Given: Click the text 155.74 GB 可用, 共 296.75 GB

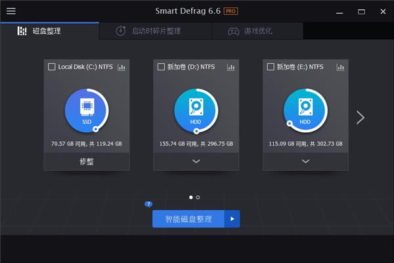Looking at the screenshot, I should [x=196, y=144].
